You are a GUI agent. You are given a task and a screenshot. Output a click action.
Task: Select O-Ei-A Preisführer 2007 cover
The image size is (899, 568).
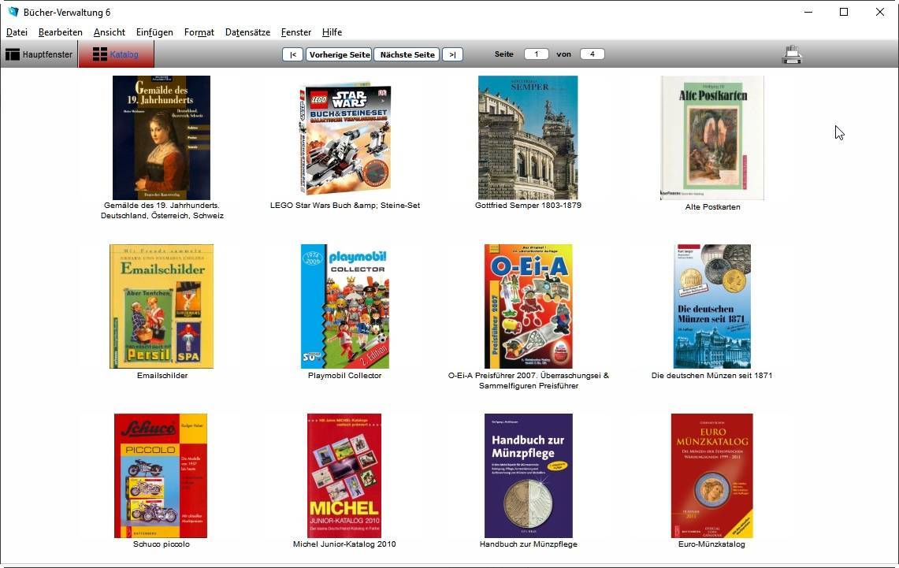528,306
